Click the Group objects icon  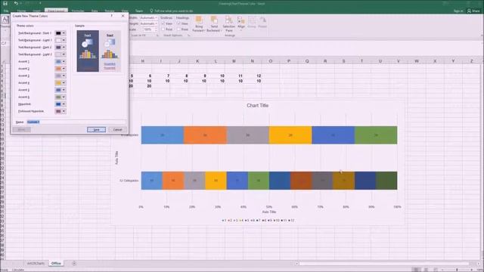(x=252, y=20)
